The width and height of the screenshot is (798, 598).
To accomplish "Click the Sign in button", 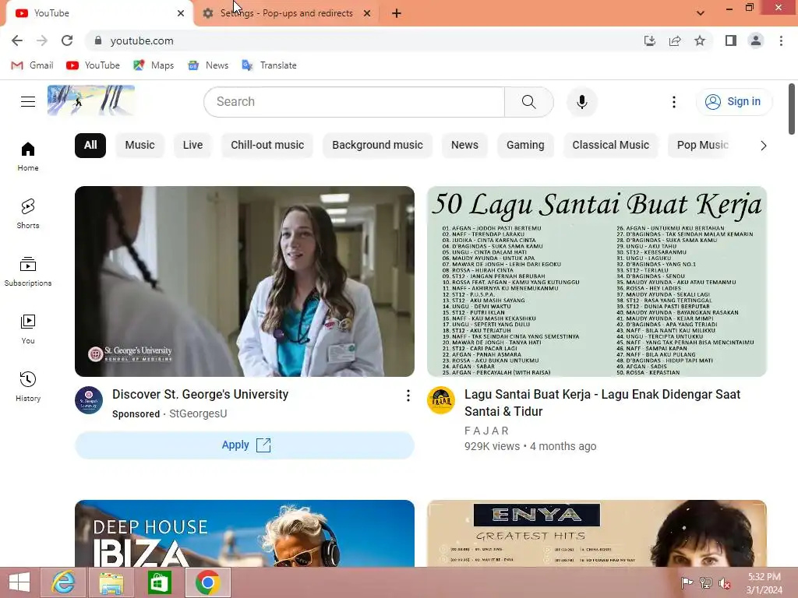I will (734, 102).
